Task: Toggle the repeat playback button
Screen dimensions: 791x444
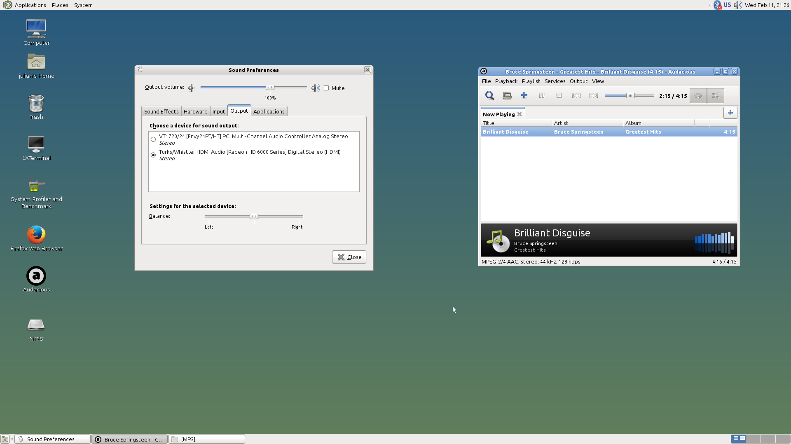Action: coord(698,96)
